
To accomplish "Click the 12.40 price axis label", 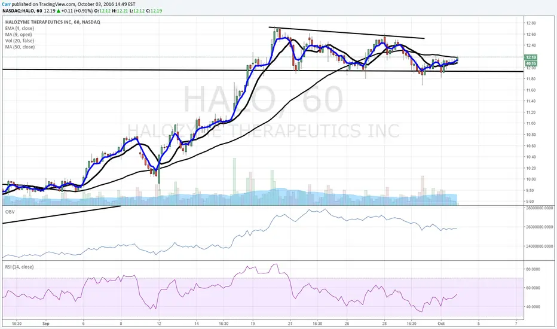I will point(531,45).
